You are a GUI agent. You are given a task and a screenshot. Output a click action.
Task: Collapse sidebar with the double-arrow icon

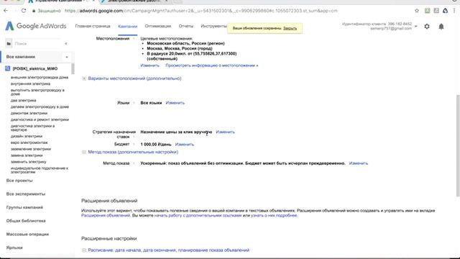(66, 43)
